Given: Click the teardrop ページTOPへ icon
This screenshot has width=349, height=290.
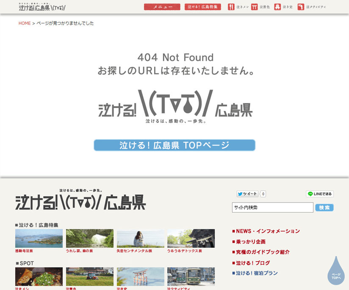Looking at the screenshot, I should coord(336,271).
